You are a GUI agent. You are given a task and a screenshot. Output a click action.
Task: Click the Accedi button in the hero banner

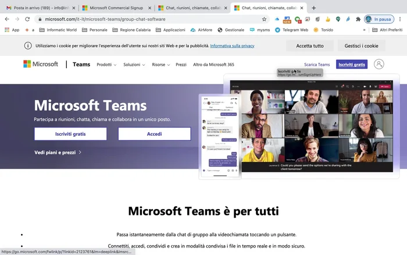pos(154,134)
